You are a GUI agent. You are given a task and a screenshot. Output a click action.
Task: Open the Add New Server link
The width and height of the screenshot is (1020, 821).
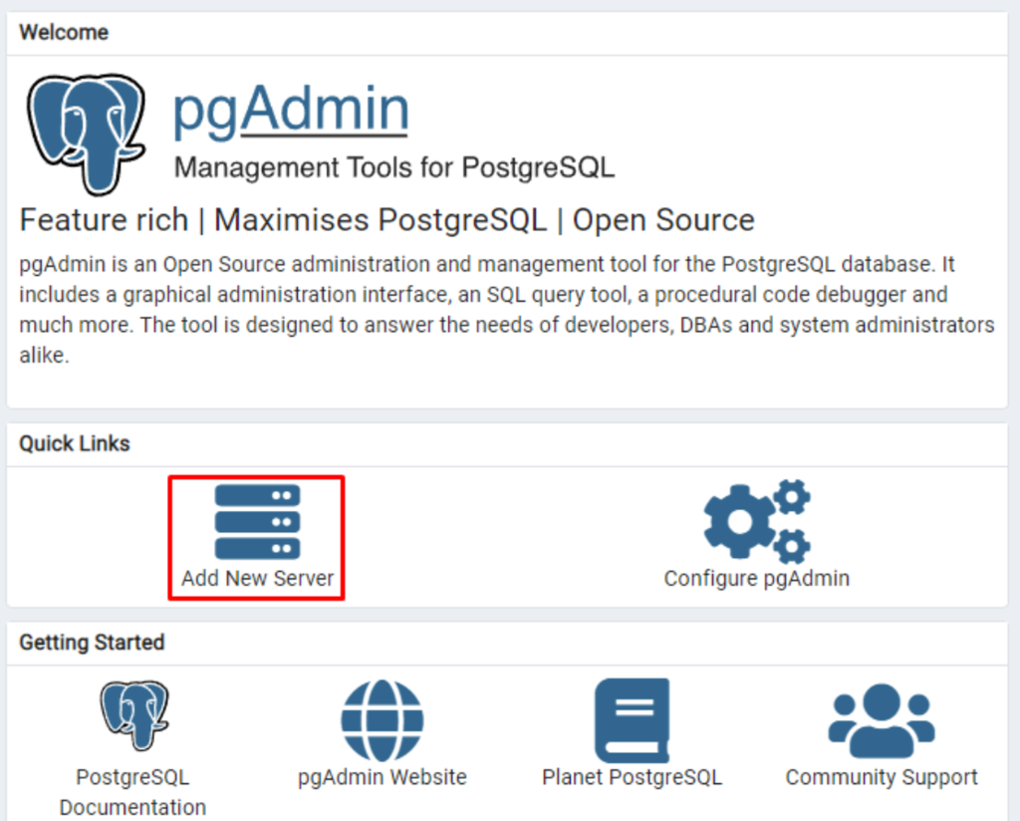click(x=256, y=578)
